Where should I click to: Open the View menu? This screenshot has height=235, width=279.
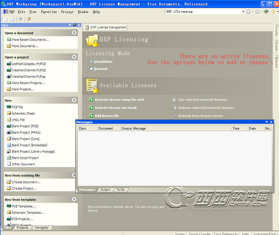[33, 12]
